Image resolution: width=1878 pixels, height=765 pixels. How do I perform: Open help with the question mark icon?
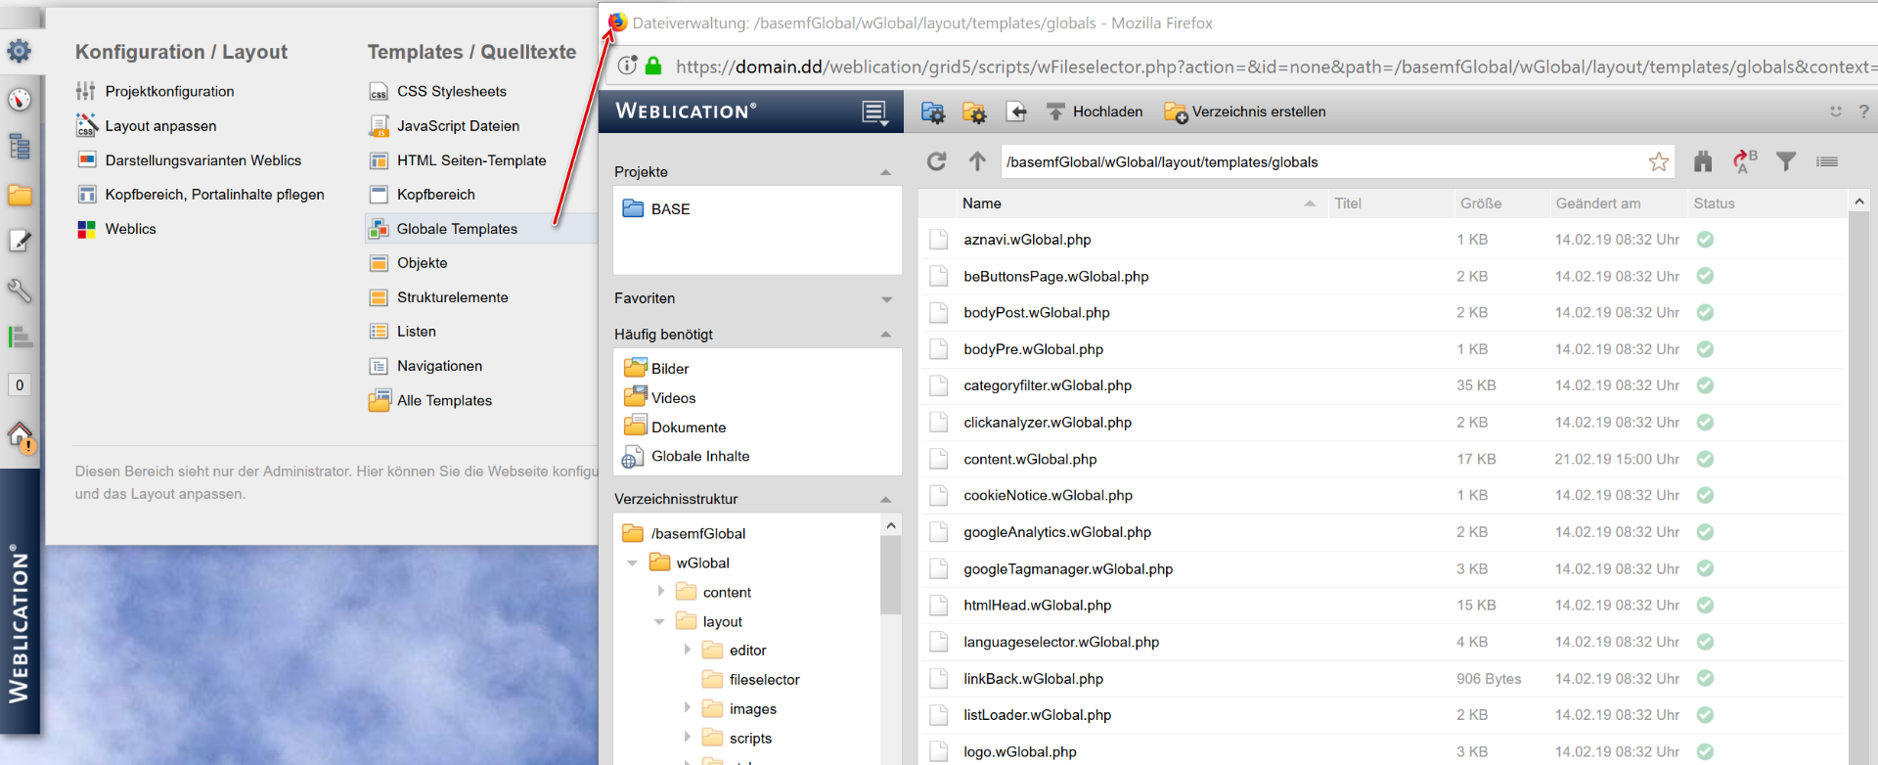(x=1863, y=112)
